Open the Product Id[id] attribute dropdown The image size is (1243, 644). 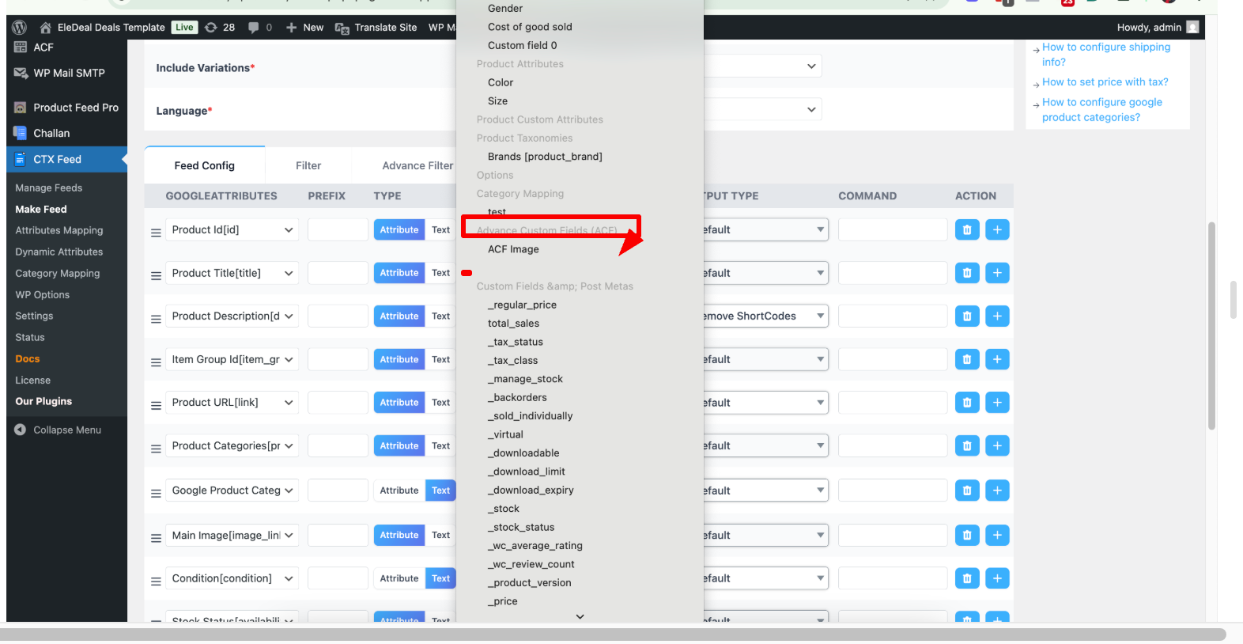coord(232,229)
